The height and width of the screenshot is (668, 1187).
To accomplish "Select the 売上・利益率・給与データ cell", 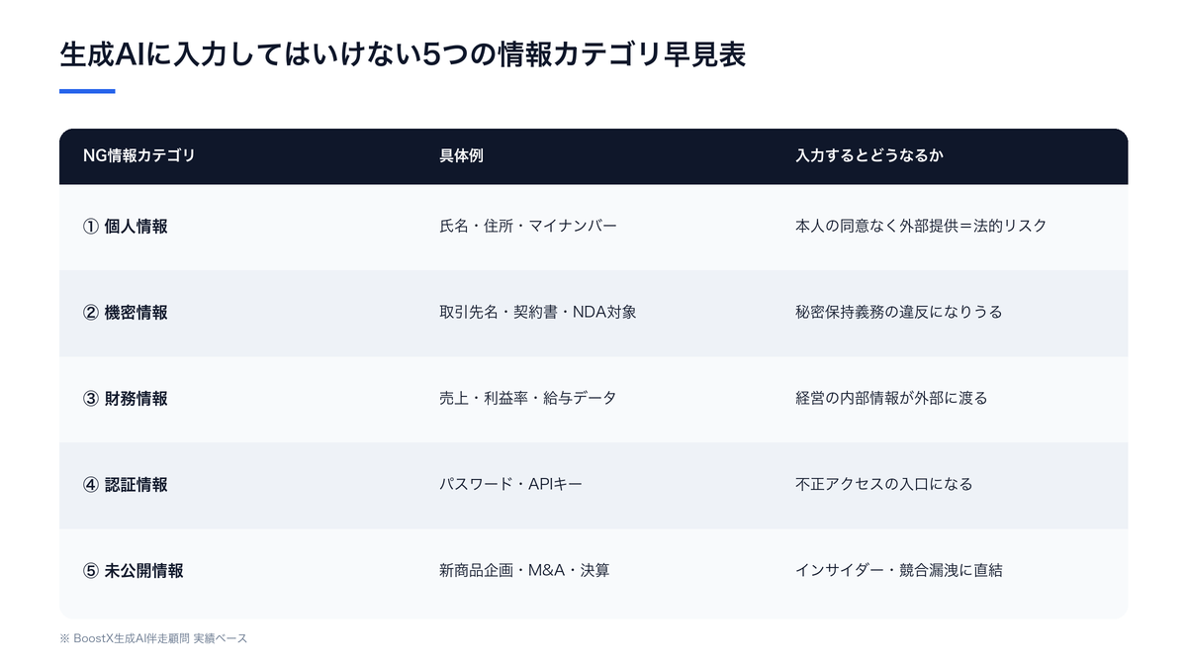I will coord(528,399).
